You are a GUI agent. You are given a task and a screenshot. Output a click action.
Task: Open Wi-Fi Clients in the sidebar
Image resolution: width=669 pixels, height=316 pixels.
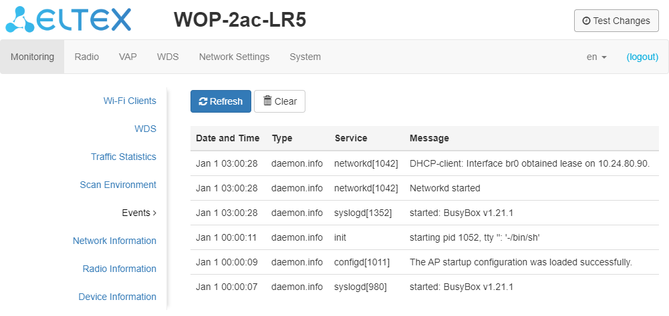click(130, 101)
